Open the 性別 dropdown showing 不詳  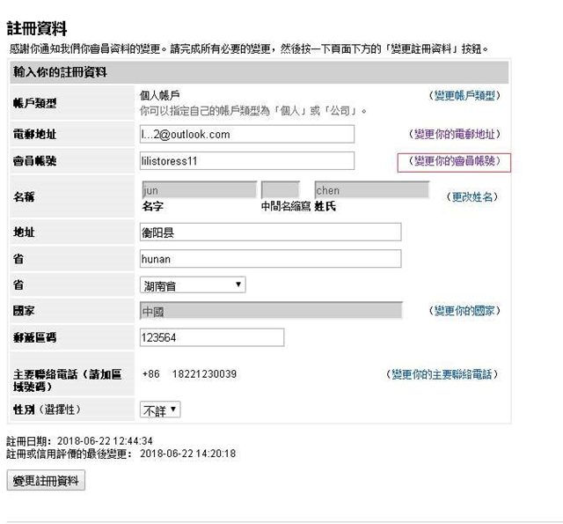tap(160, 410)
